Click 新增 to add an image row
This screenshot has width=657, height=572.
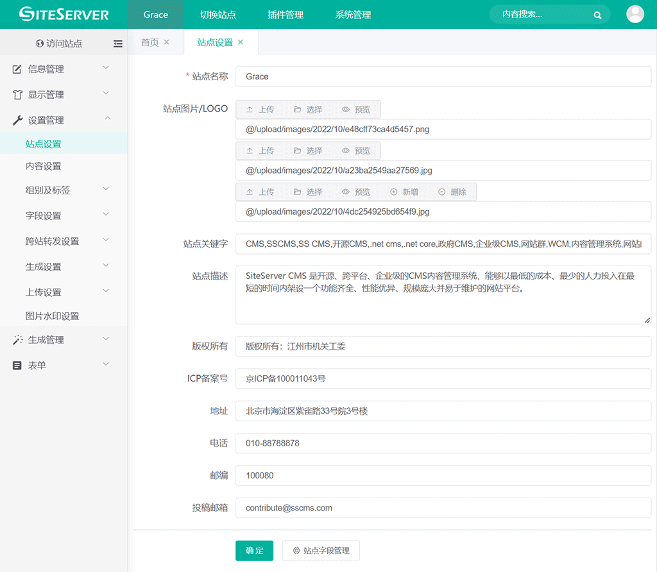pyautogui.click(x=404, y=192)
